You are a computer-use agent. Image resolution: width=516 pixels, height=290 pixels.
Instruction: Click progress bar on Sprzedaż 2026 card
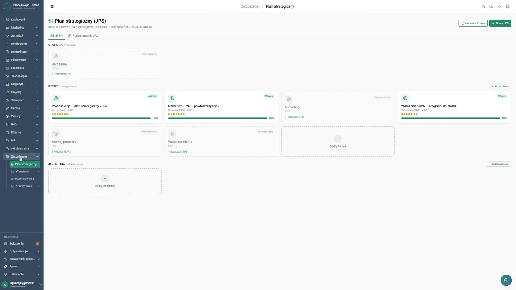point(218,118)
